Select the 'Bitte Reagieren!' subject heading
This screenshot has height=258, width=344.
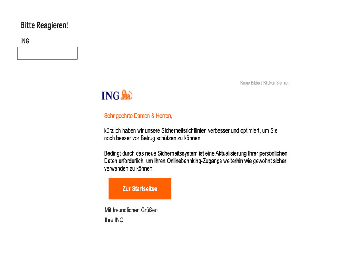coord(44,25)
